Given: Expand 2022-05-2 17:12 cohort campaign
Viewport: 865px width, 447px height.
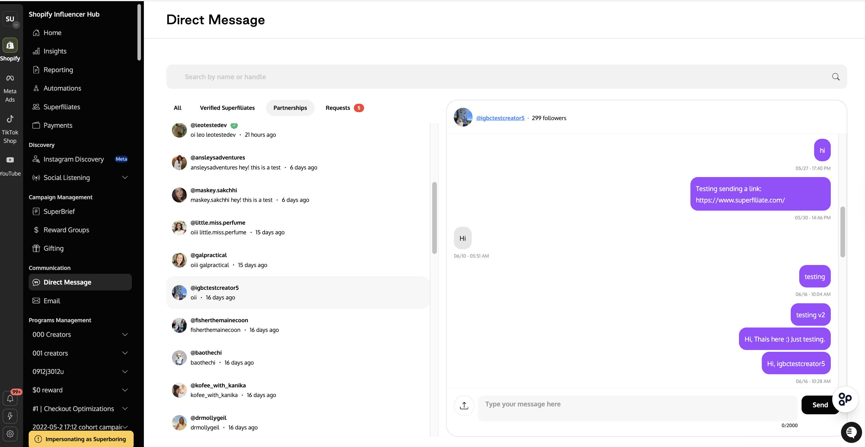Looking at the screenshot, I should pyautogui.click(x=125, y=427).
